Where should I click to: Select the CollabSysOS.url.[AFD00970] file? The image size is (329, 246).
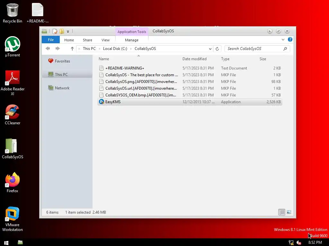click(190, 88)
